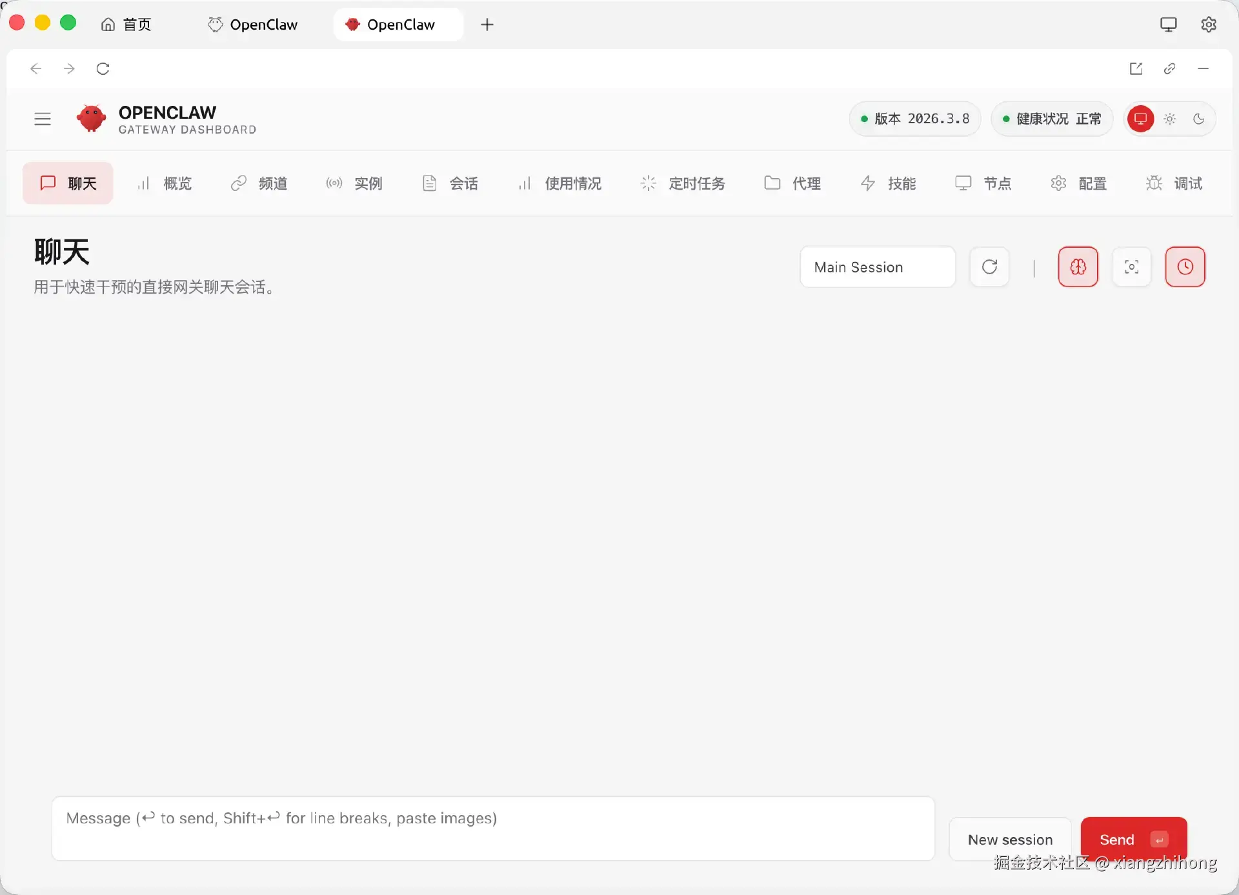Viewport: 1239px width, 895px height.
Task: Open the Main Session dropdown
Action: 877,266
